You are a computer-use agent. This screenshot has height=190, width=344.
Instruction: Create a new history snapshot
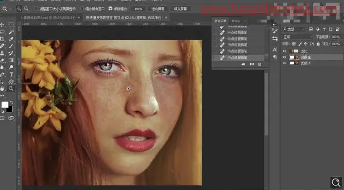(x=252, y=64)
